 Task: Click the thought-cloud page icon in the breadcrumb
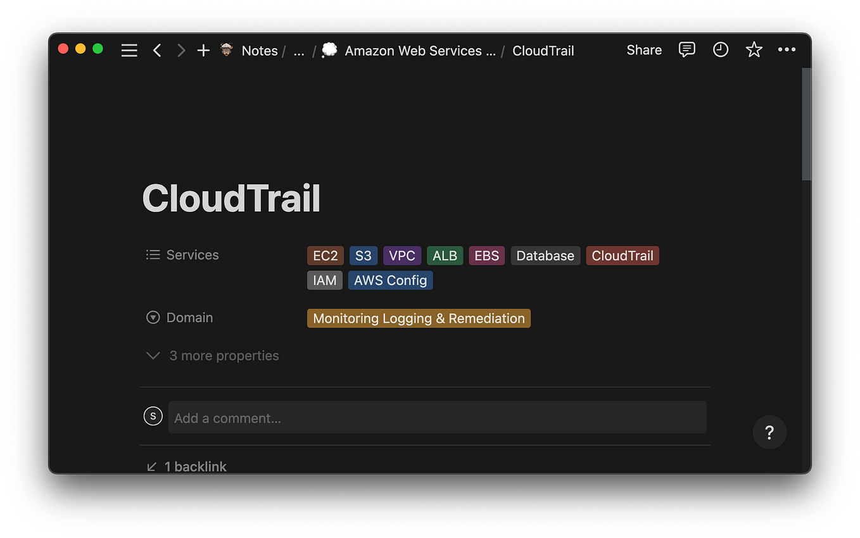329,49
